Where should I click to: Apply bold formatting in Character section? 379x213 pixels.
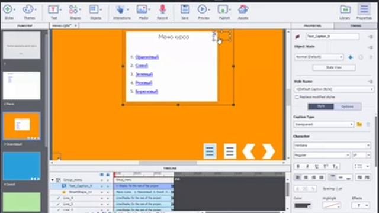click(298, 166)
